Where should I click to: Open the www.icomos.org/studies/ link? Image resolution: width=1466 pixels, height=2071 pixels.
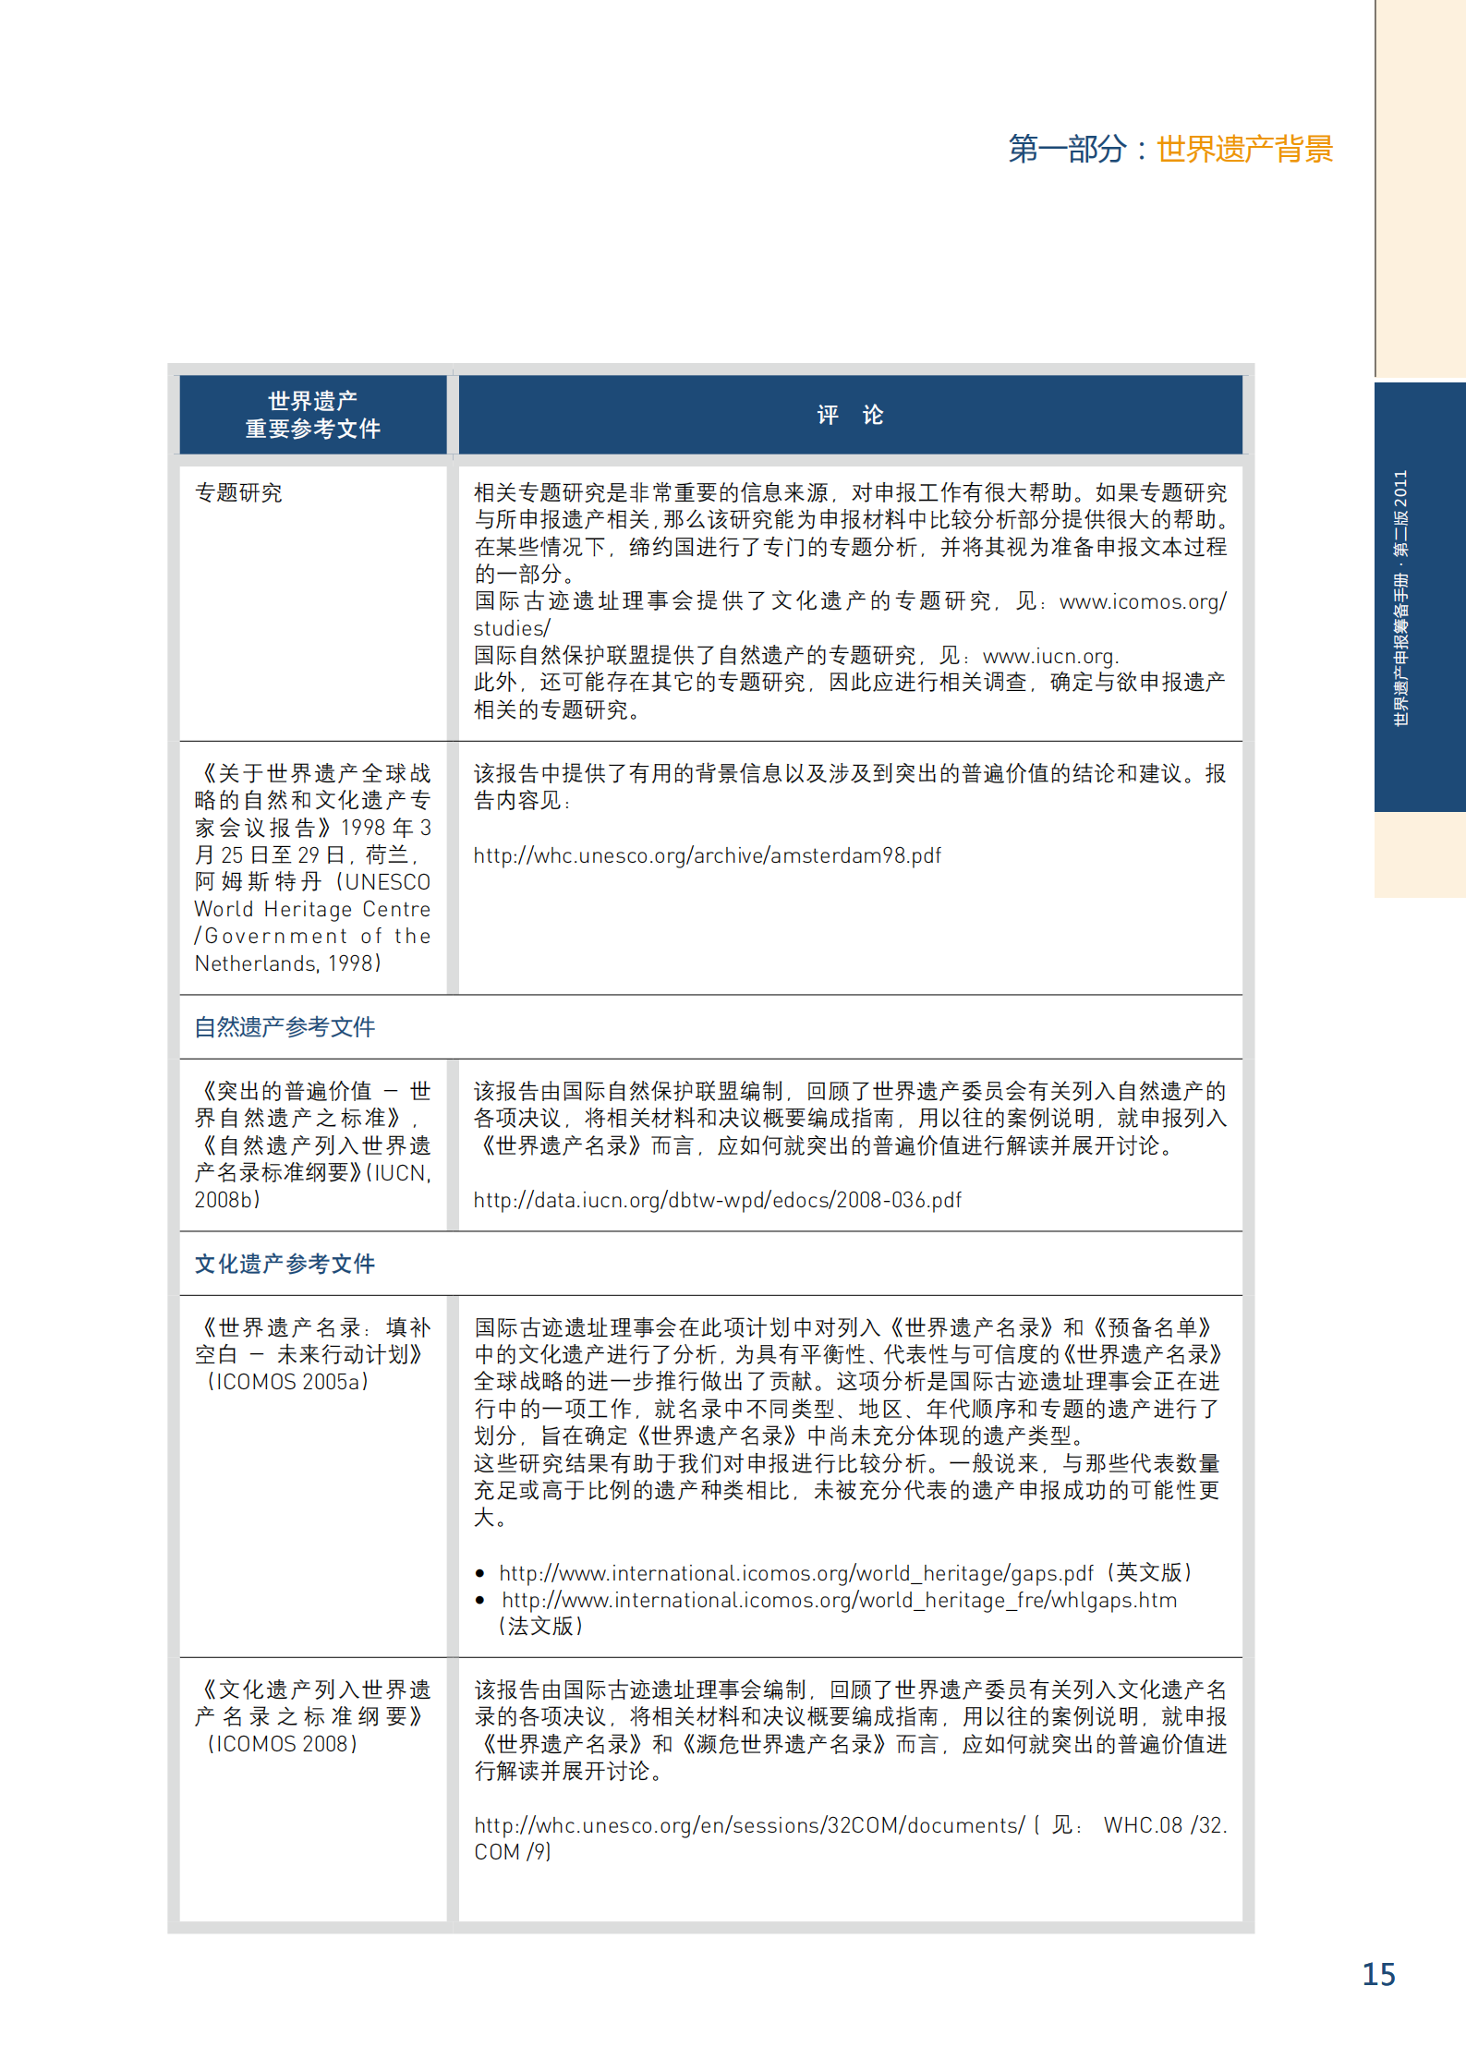[1142, 602]
